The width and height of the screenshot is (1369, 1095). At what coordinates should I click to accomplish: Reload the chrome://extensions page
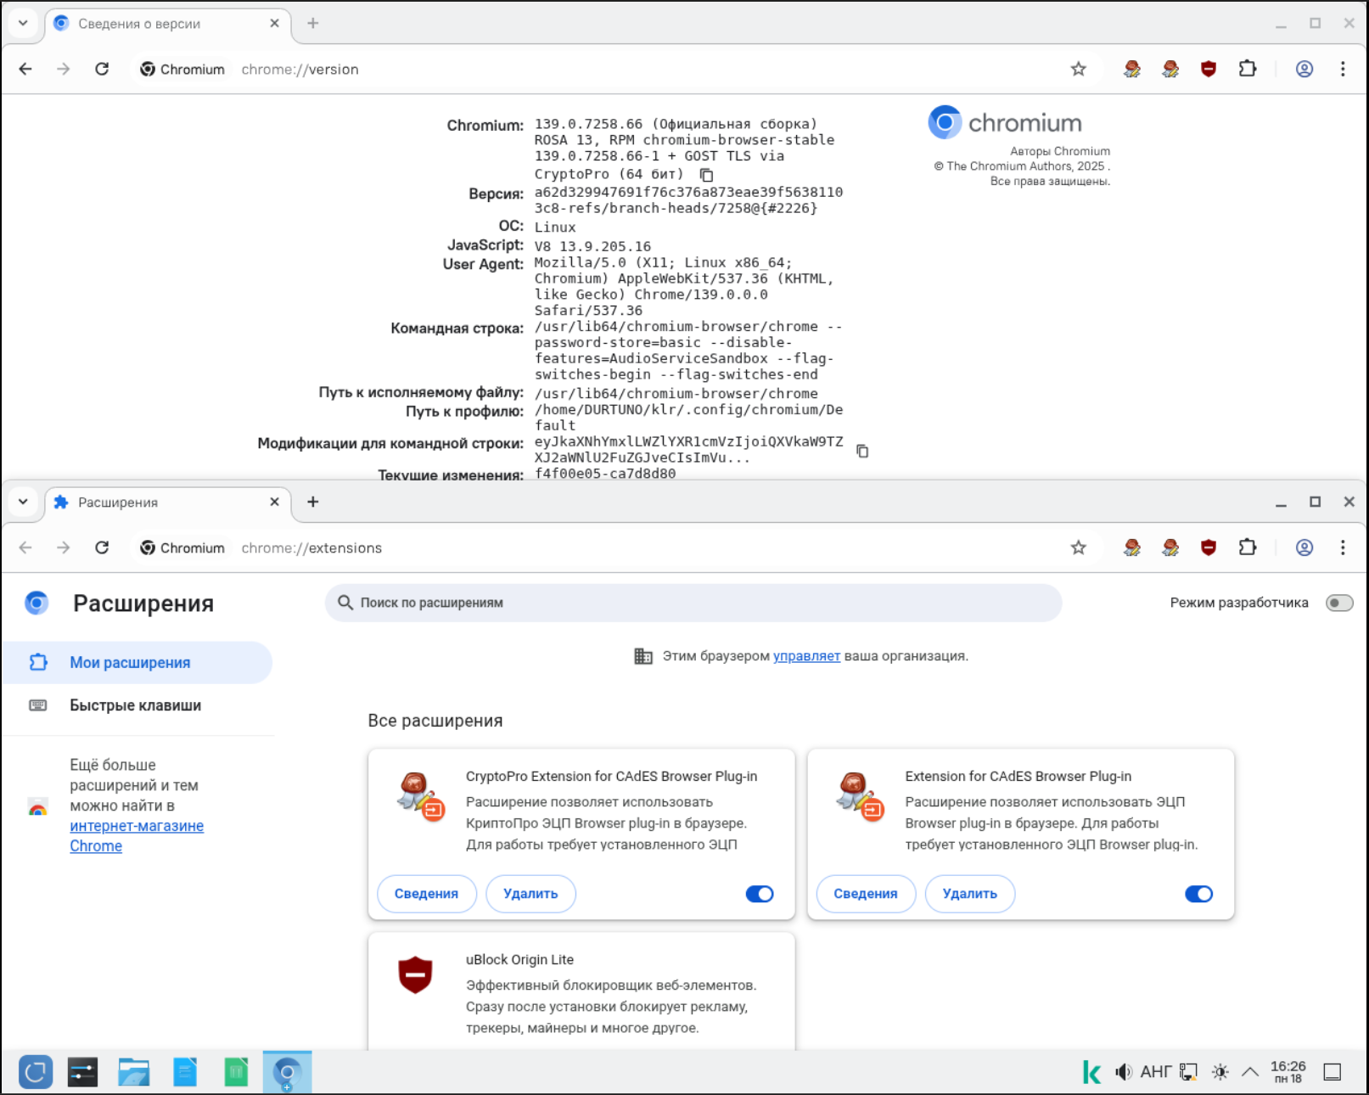(102, 547)
